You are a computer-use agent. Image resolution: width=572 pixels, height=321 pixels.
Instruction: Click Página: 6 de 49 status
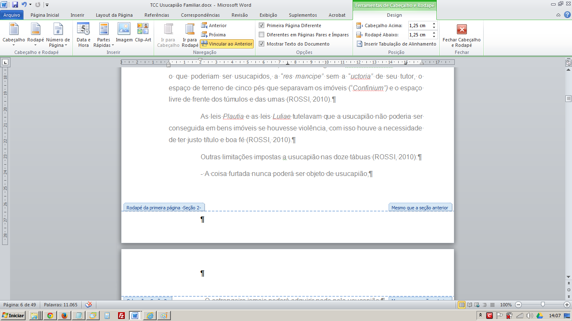(20, 305)
